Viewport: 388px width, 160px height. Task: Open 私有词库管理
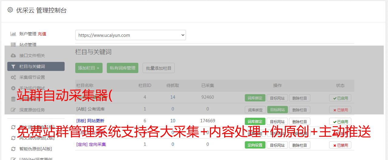pos(123,68)
